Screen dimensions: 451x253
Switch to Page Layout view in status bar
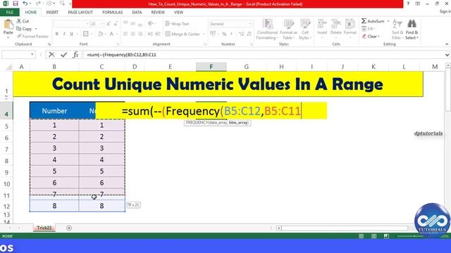(x=374, y=236)
